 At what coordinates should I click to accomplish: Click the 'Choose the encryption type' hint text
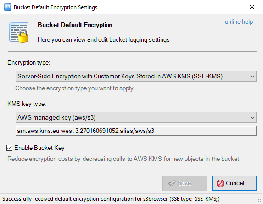coord(75,88)
